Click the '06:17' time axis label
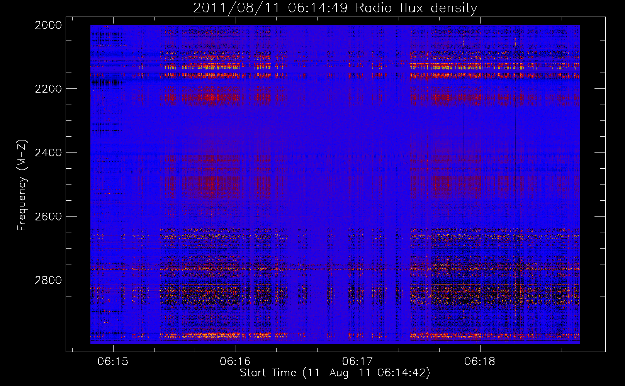 358,362
